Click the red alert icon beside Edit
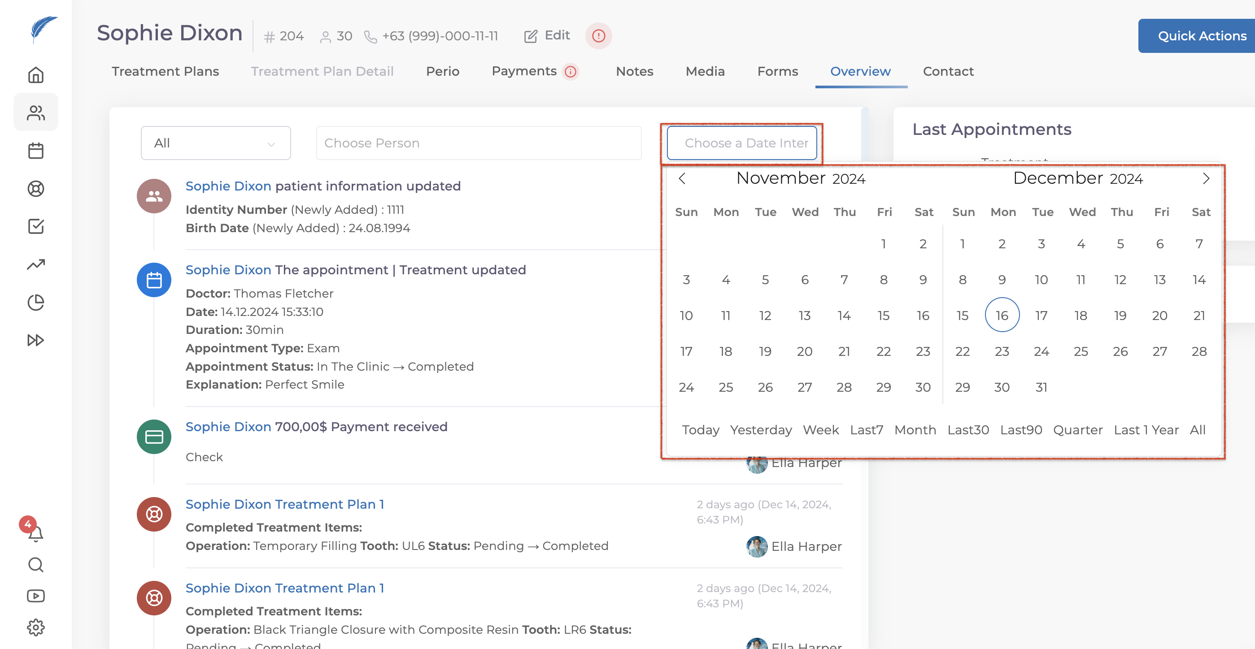 tap(598, 36)
